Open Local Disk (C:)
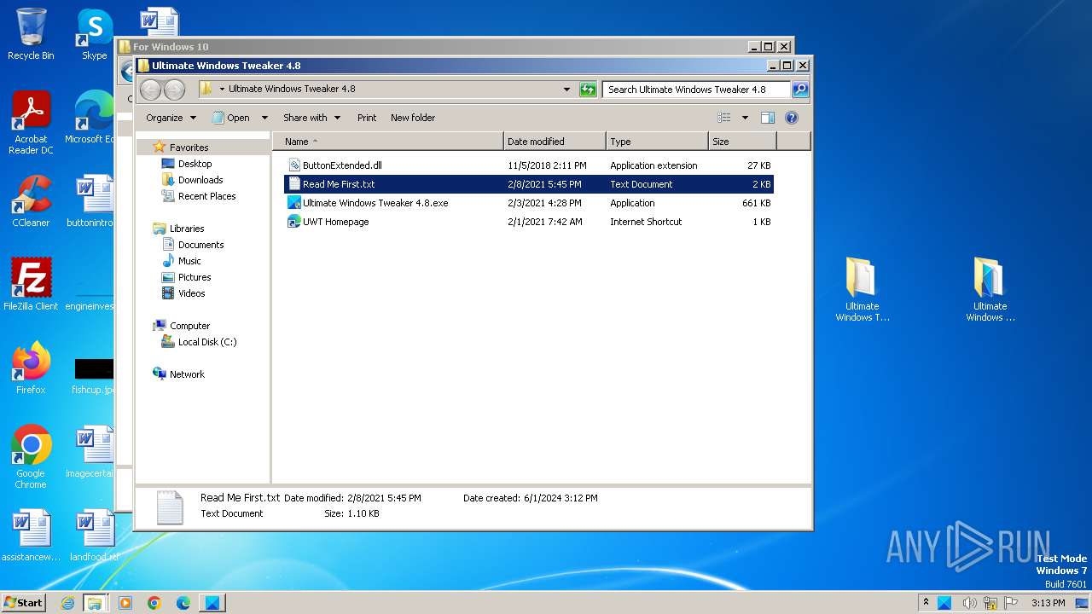Image resolution: width=1092 pixels, height=614 pixels. tap(207, 342)
